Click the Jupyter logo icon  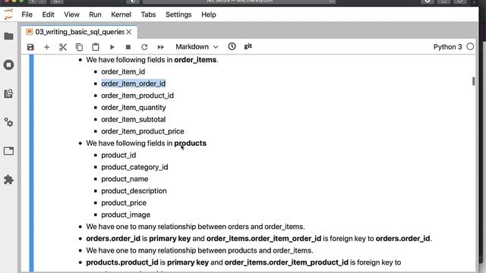8,14
